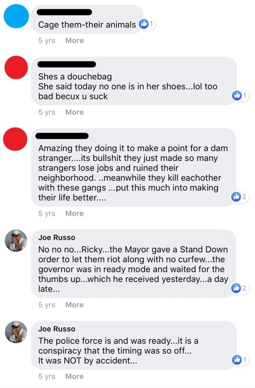
Task: Open "5 yrs" timestamp under the conspiracy comment
Action: click(x=46, y=376)
